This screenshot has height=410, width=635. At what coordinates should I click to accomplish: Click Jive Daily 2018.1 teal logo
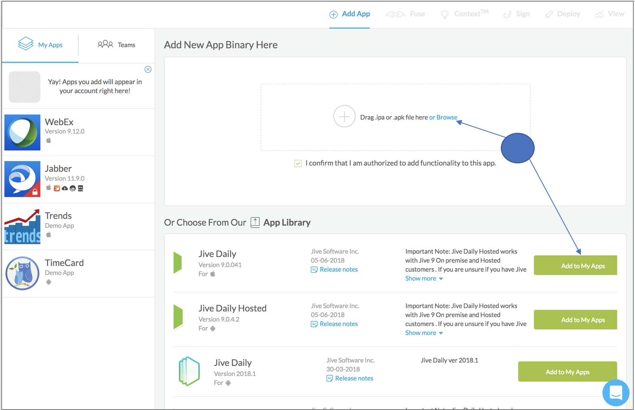pos(189,371)
